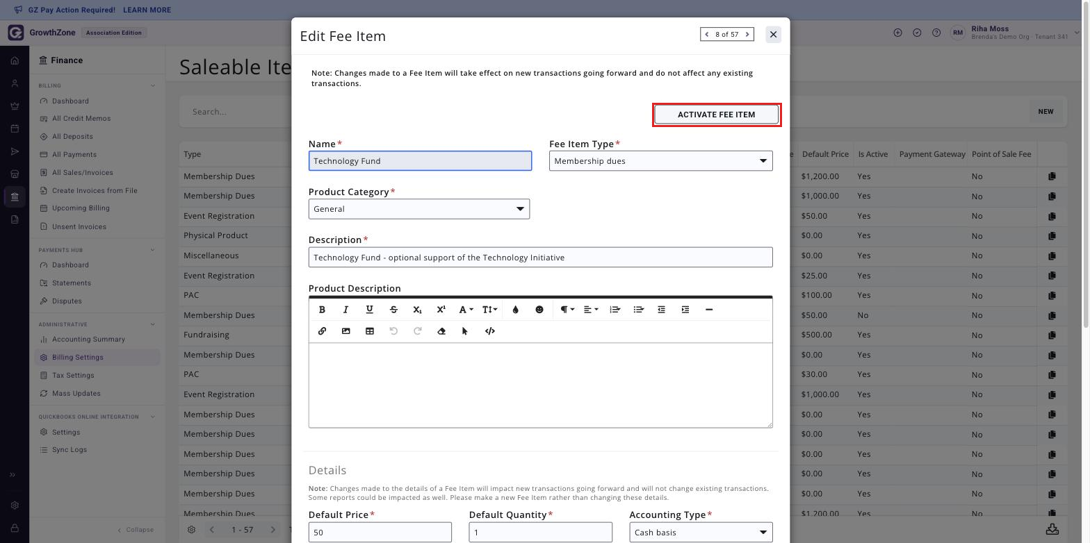Viewport: 1090px width, 543px height.
Task: Toggle bold in Product Description editor
Action: tap(322, 310)
